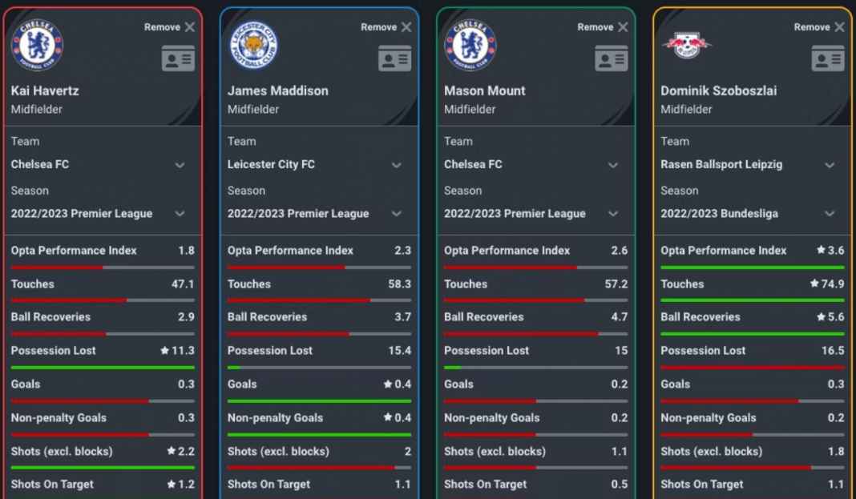
Task: Click the RB Leipzig club crest
Action: (x=687, y=45)
